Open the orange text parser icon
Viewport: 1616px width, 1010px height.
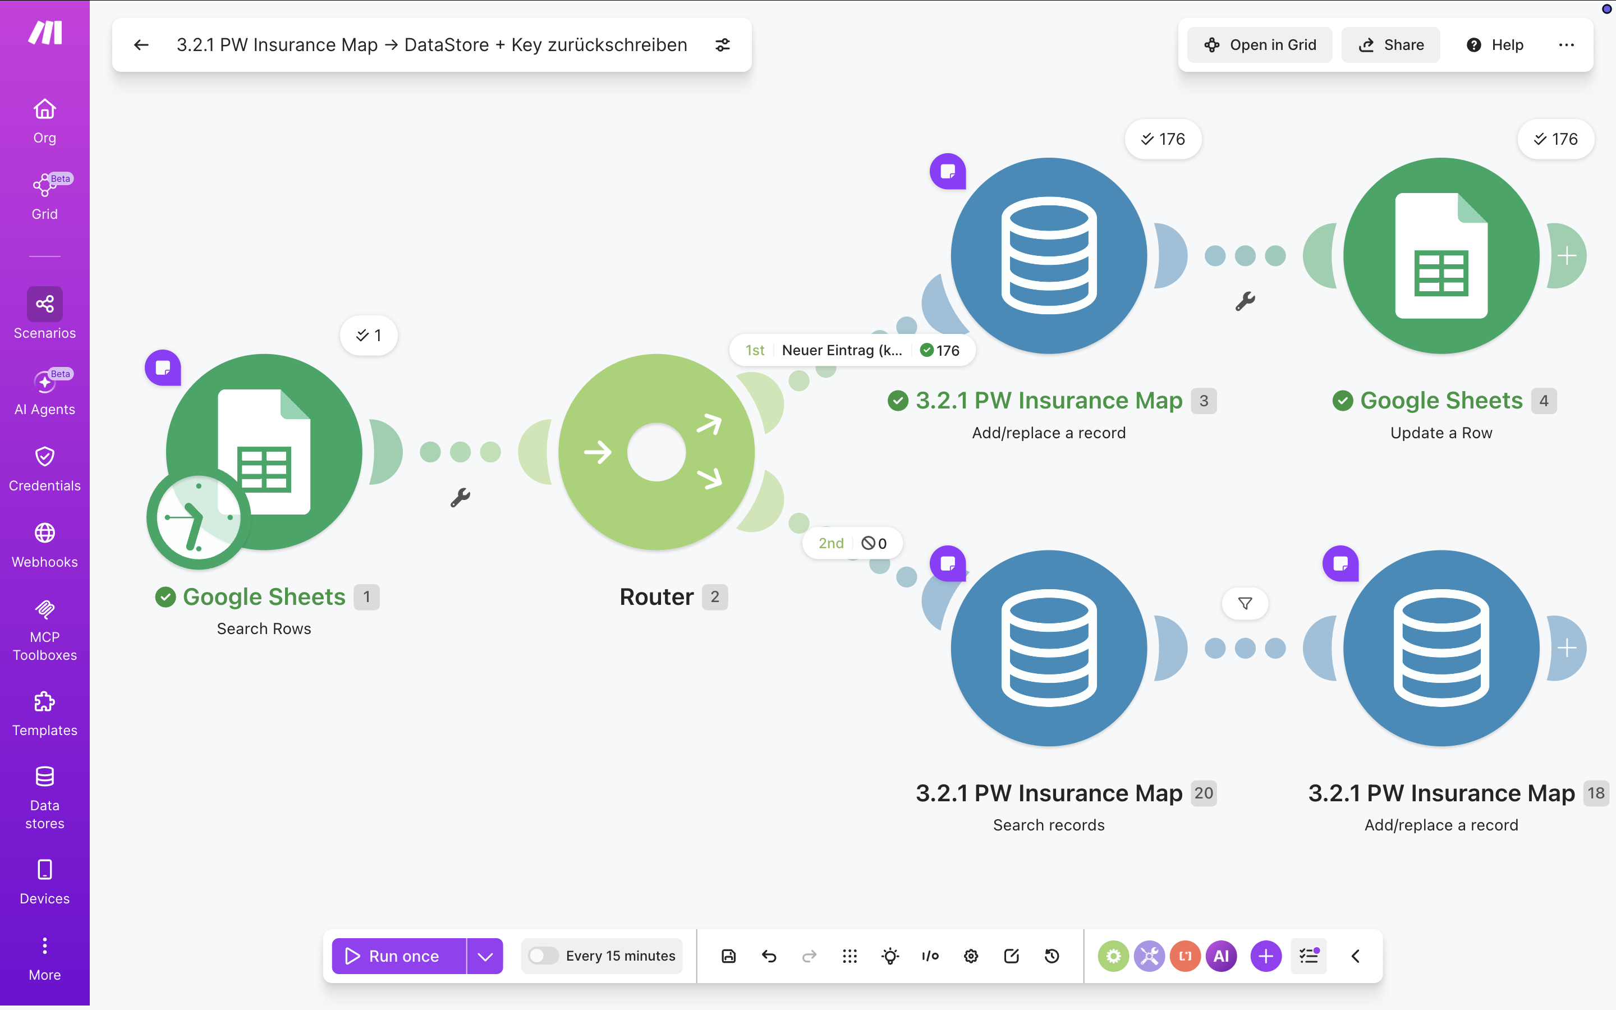[x=1185, y=956]
